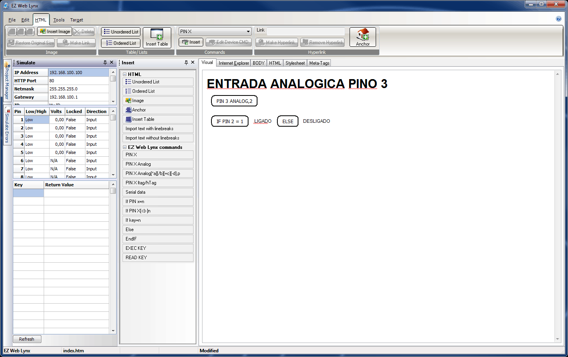Click the Insert Table ribbon icon
Viewport: 568px width, 357px height.
click(157, 37)
